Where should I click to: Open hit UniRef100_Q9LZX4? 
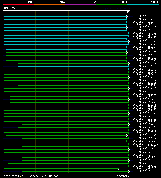pos(144,22)
